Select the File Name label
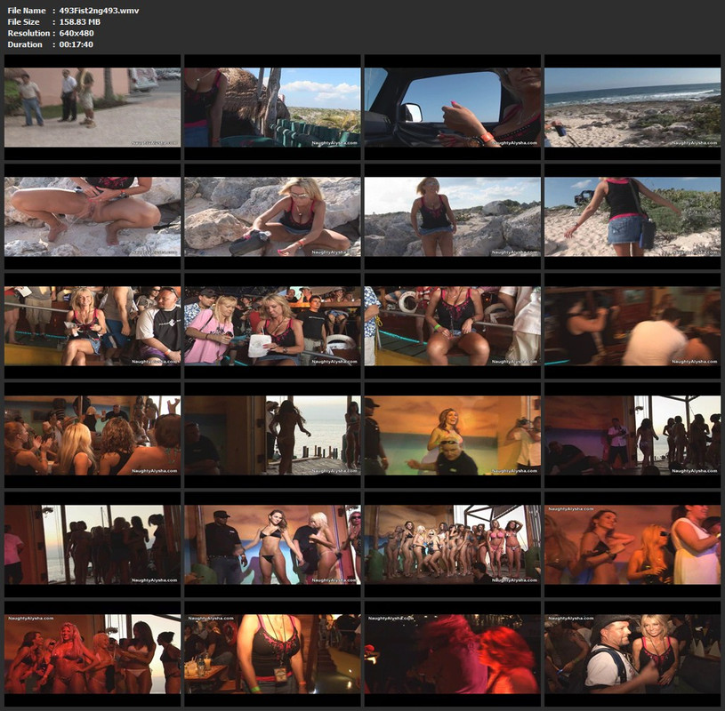The height and width of the screenshot is (711, 725). click(27, 10)
